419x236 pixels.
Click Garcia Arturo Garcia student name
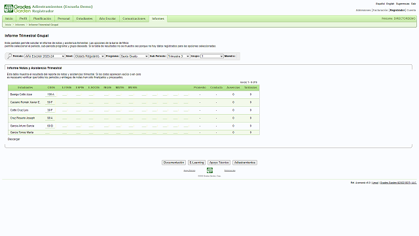click(22, 126)
